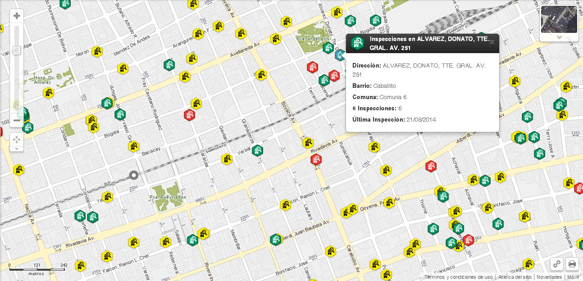Click the satellite view minimap thumbnail
The width and height of the screenshot is (583, 281).
coord(559,20)
